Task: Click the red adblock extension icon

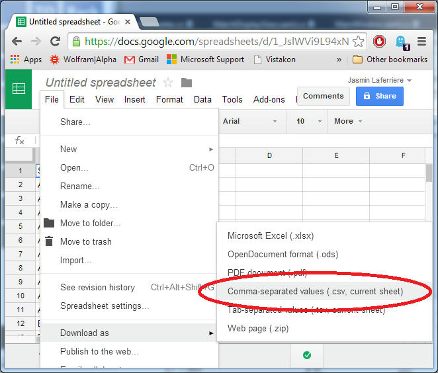Action: pos(380,41)
